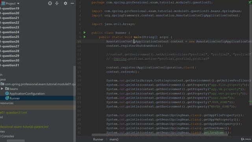Click the collapse all icon
The height and width of the screenshot is (142, 252).
[57, 4]
